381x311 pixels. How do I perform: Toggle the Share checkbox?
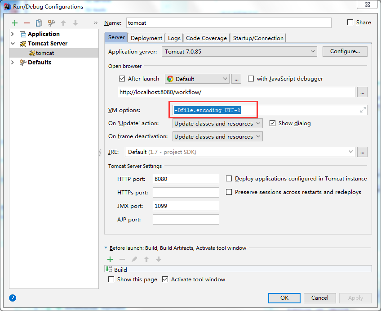click(350, 23)
